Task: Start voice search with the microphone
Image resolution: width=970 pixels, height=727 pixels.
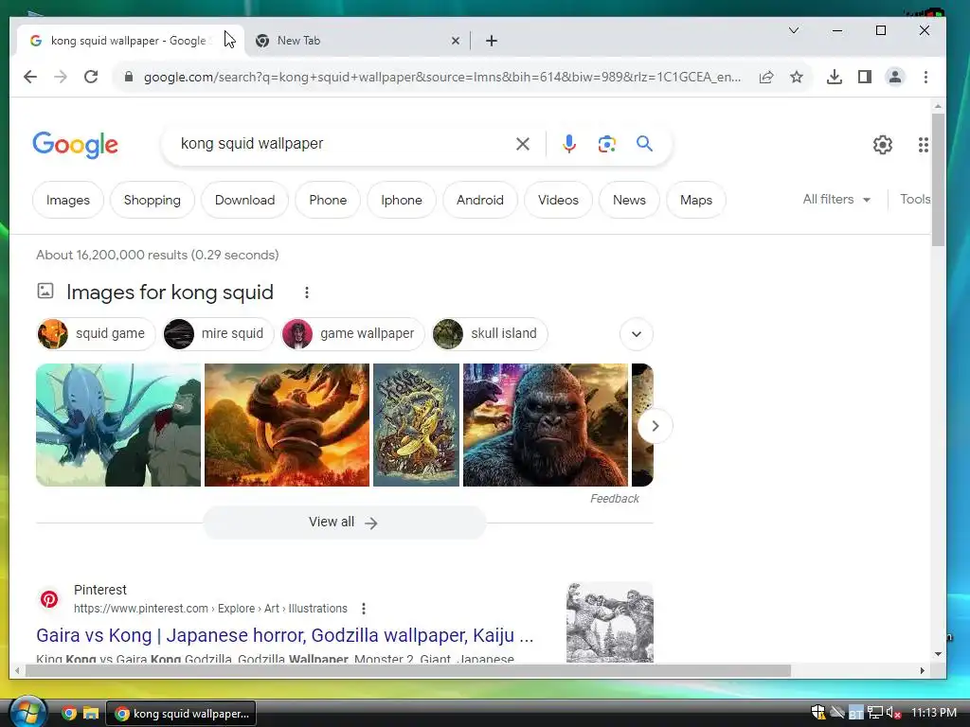Action: click(x=568, y=144)
